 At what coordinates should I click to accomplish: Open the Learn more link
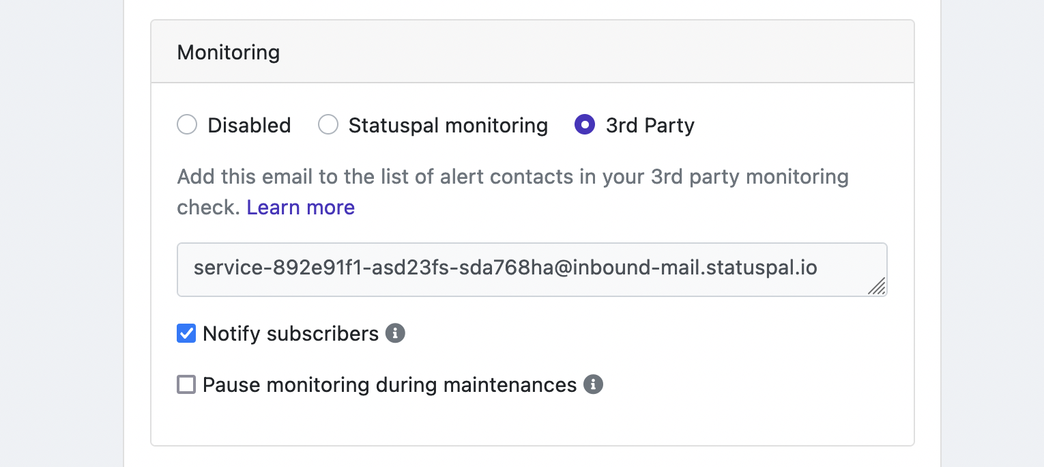[301, 208]
